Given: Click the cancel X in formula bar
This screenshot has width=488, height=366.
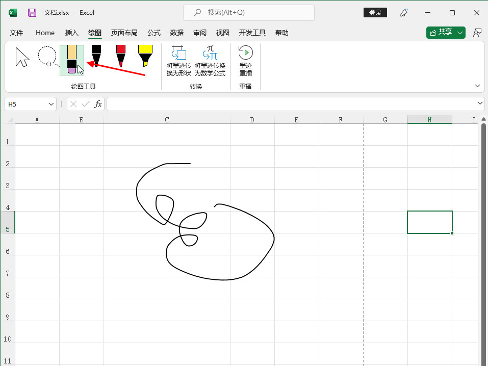Looking at the screenshot, I should [x=73, y=104].
